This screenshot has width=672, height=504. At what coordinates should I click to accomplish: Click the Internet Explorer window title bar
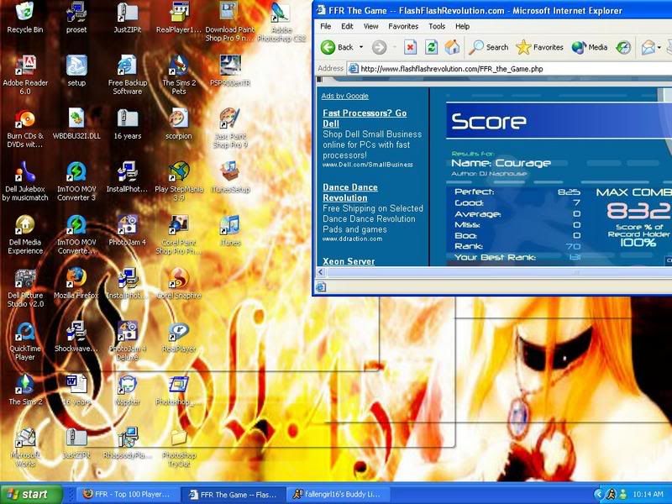coord(493,10)
